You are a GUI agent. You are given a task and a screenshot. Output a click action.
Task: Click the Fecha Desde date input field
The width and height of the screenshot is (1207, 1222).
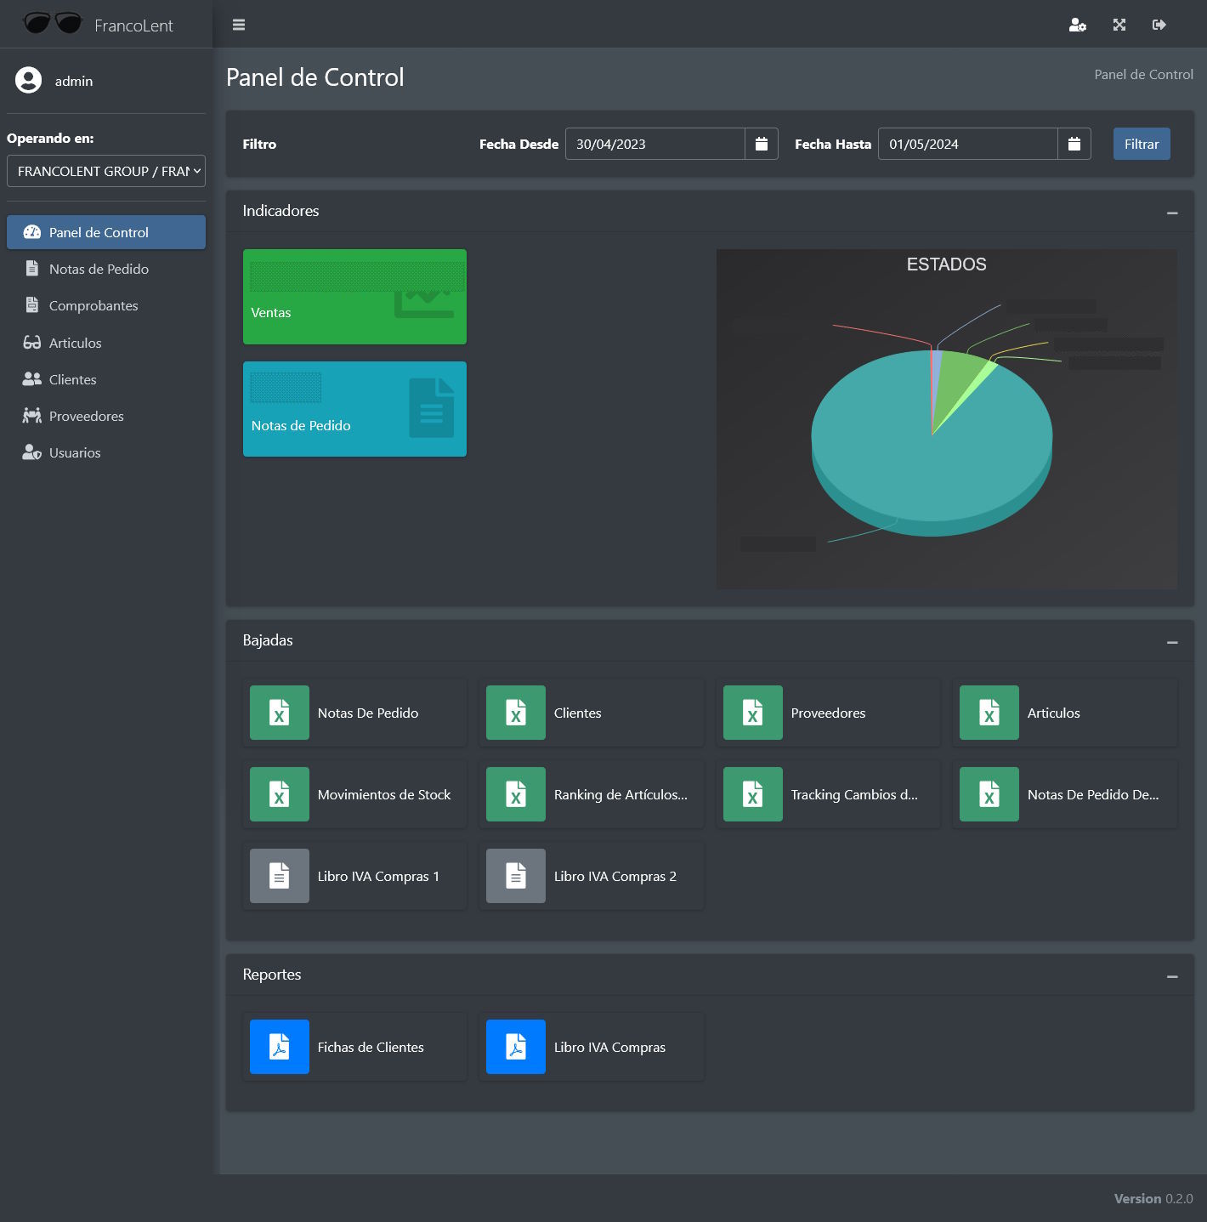pos(654,144)
